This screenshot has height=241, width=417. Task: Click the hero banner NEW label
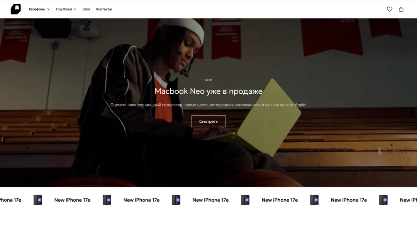[x=208, y=80]
